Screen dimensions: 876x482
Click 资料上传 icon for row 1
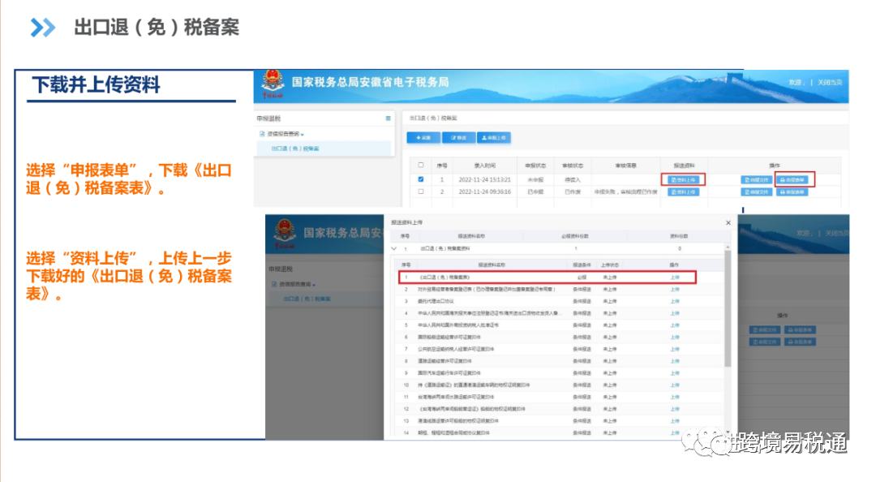pyautogui.click(x=683, y=179)
